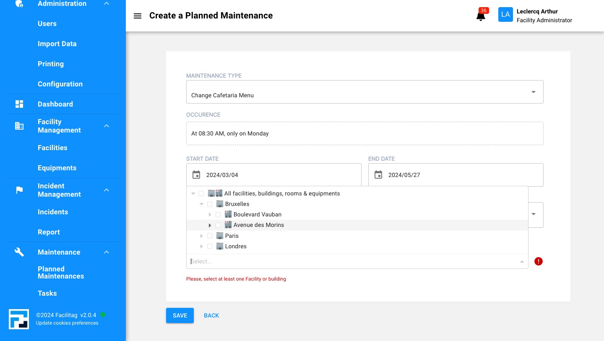Click the SAVE button
The width and height of the screenshot is (604, 341).
180,315
